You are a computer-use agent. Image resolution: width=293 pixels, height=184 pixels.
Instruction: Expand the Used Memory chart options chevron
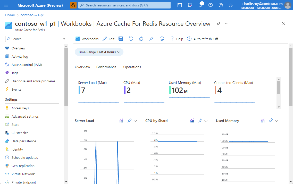pos(277,120)
